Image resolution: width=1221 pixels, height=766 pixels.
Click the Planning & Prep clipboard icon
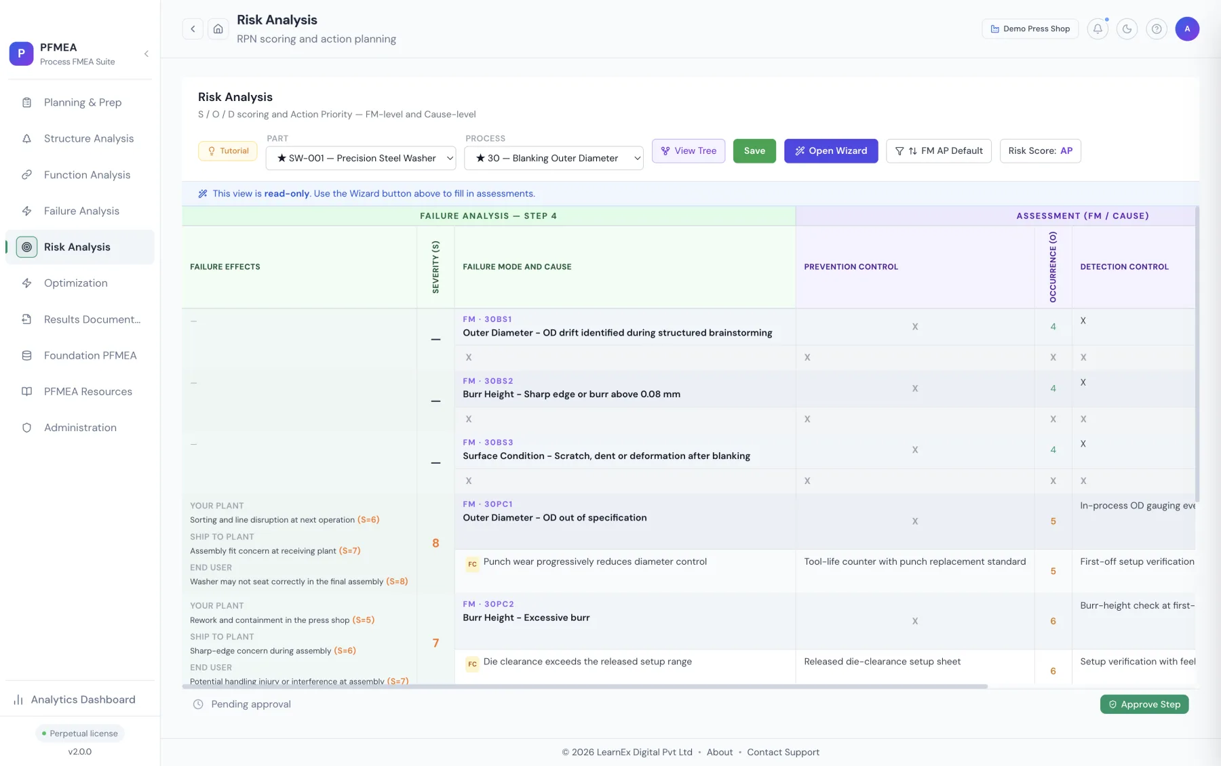point(26,102)
